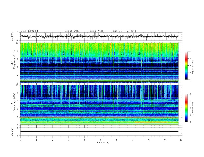Click the "ch.1(V)" waveform axis label
The width and height of the screenshot is (204, 157).
[x=12, y=36]
